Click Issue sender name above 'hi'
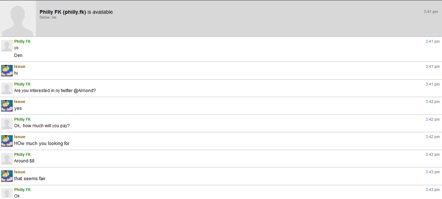The width and height of the screenshot is (442, 199). tap(20, 66)
